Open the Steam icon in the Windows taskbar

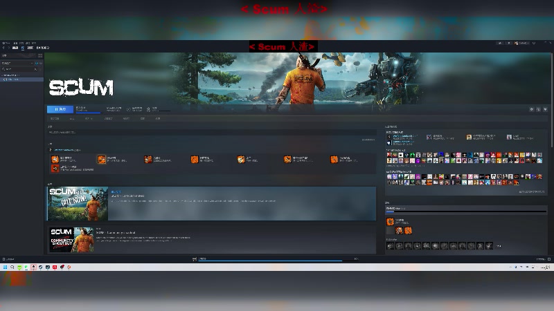pyautogui.click(x=40, y=267)
